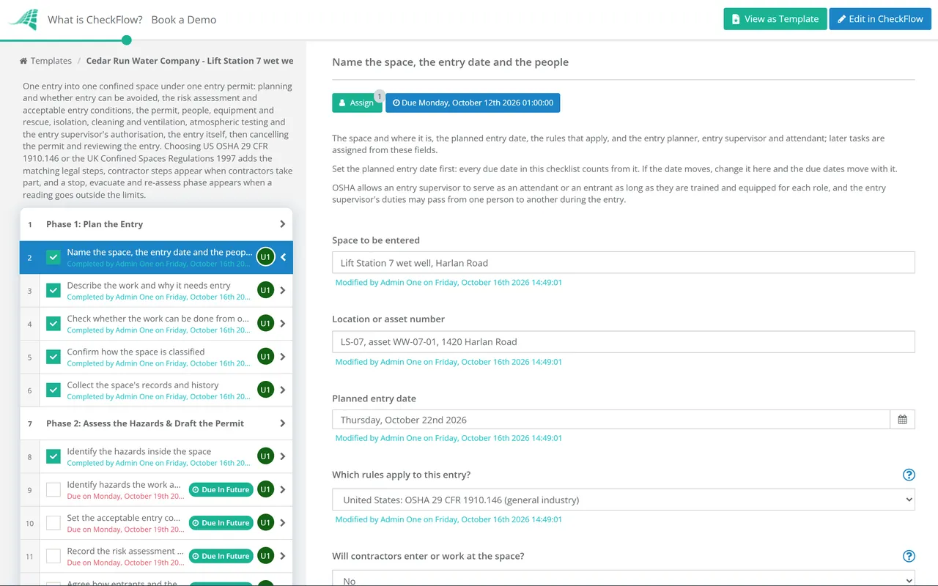Click the Cedar Run Water Company breadcrumb title
Image resolution: width=938 pixels, height=586 pixels.
coord(190,61)
